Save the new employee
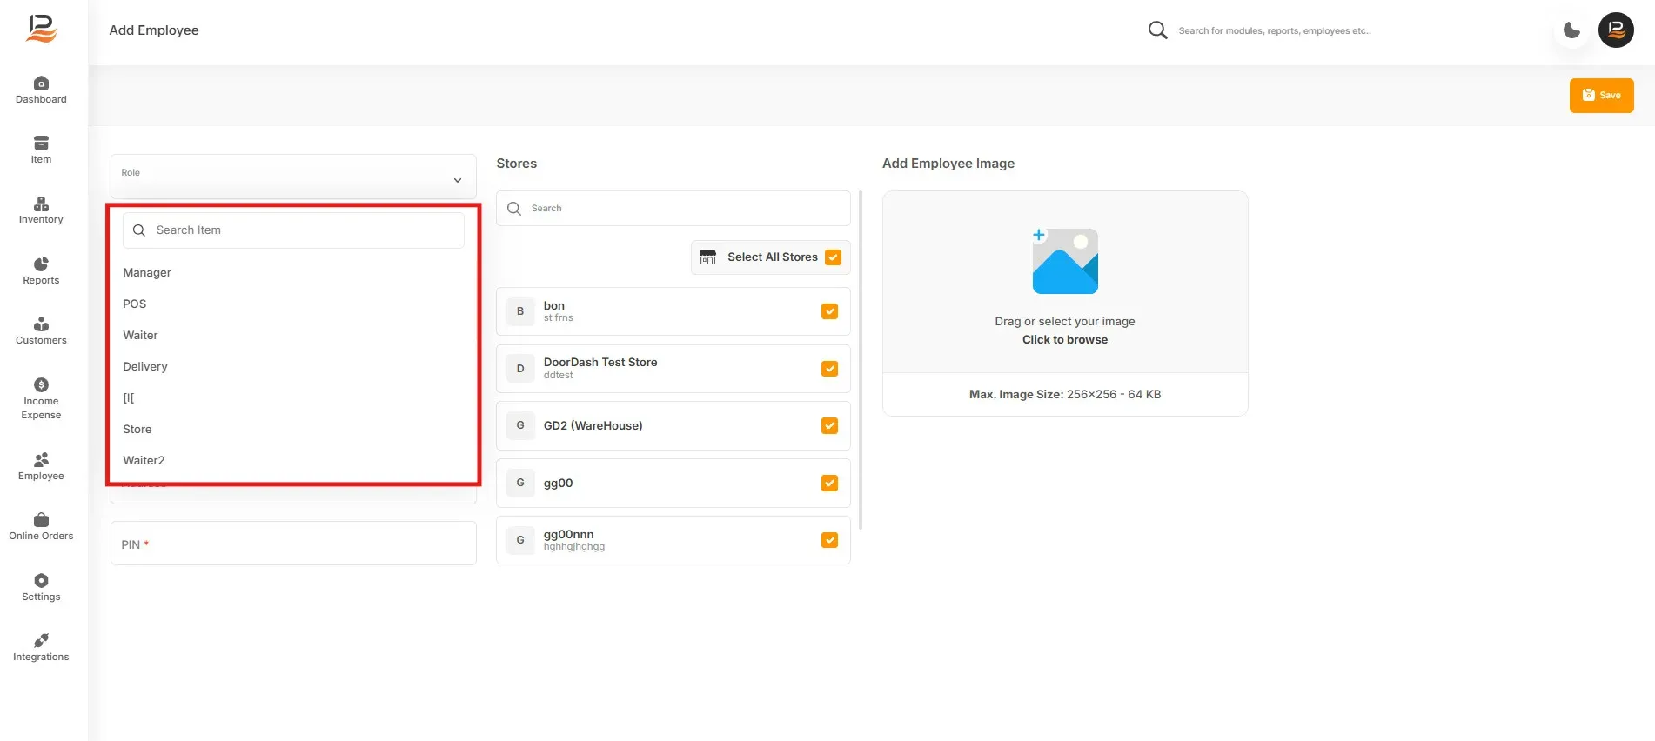The width and height of the screenshot is (1655, 741). point(1601,96)
